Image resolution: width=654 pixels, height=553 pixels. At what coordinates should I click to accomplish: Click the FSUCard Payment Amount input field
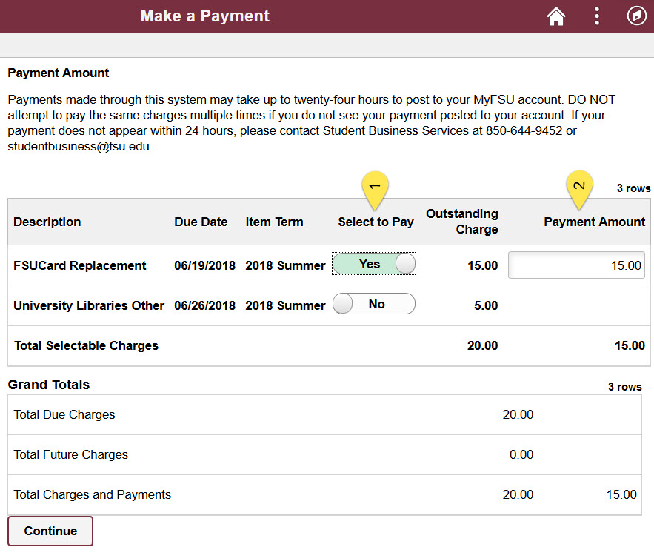576,265
